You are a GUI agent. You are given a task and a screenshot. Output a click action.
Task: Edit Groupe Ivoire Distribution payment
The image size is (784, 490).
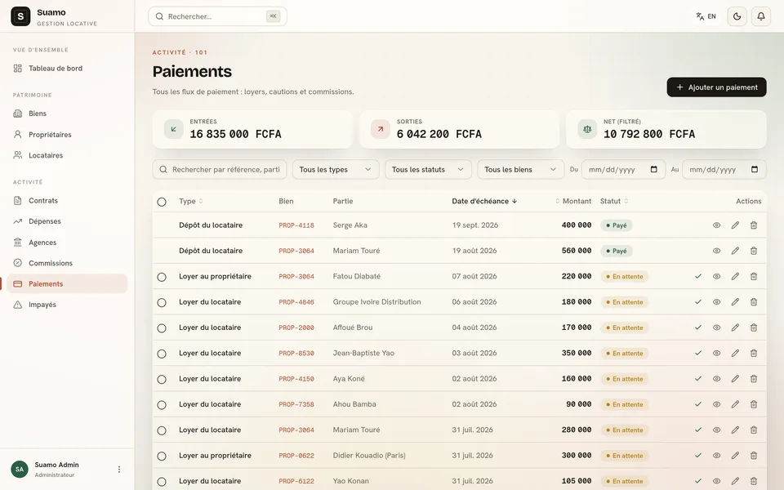(735, 302)
